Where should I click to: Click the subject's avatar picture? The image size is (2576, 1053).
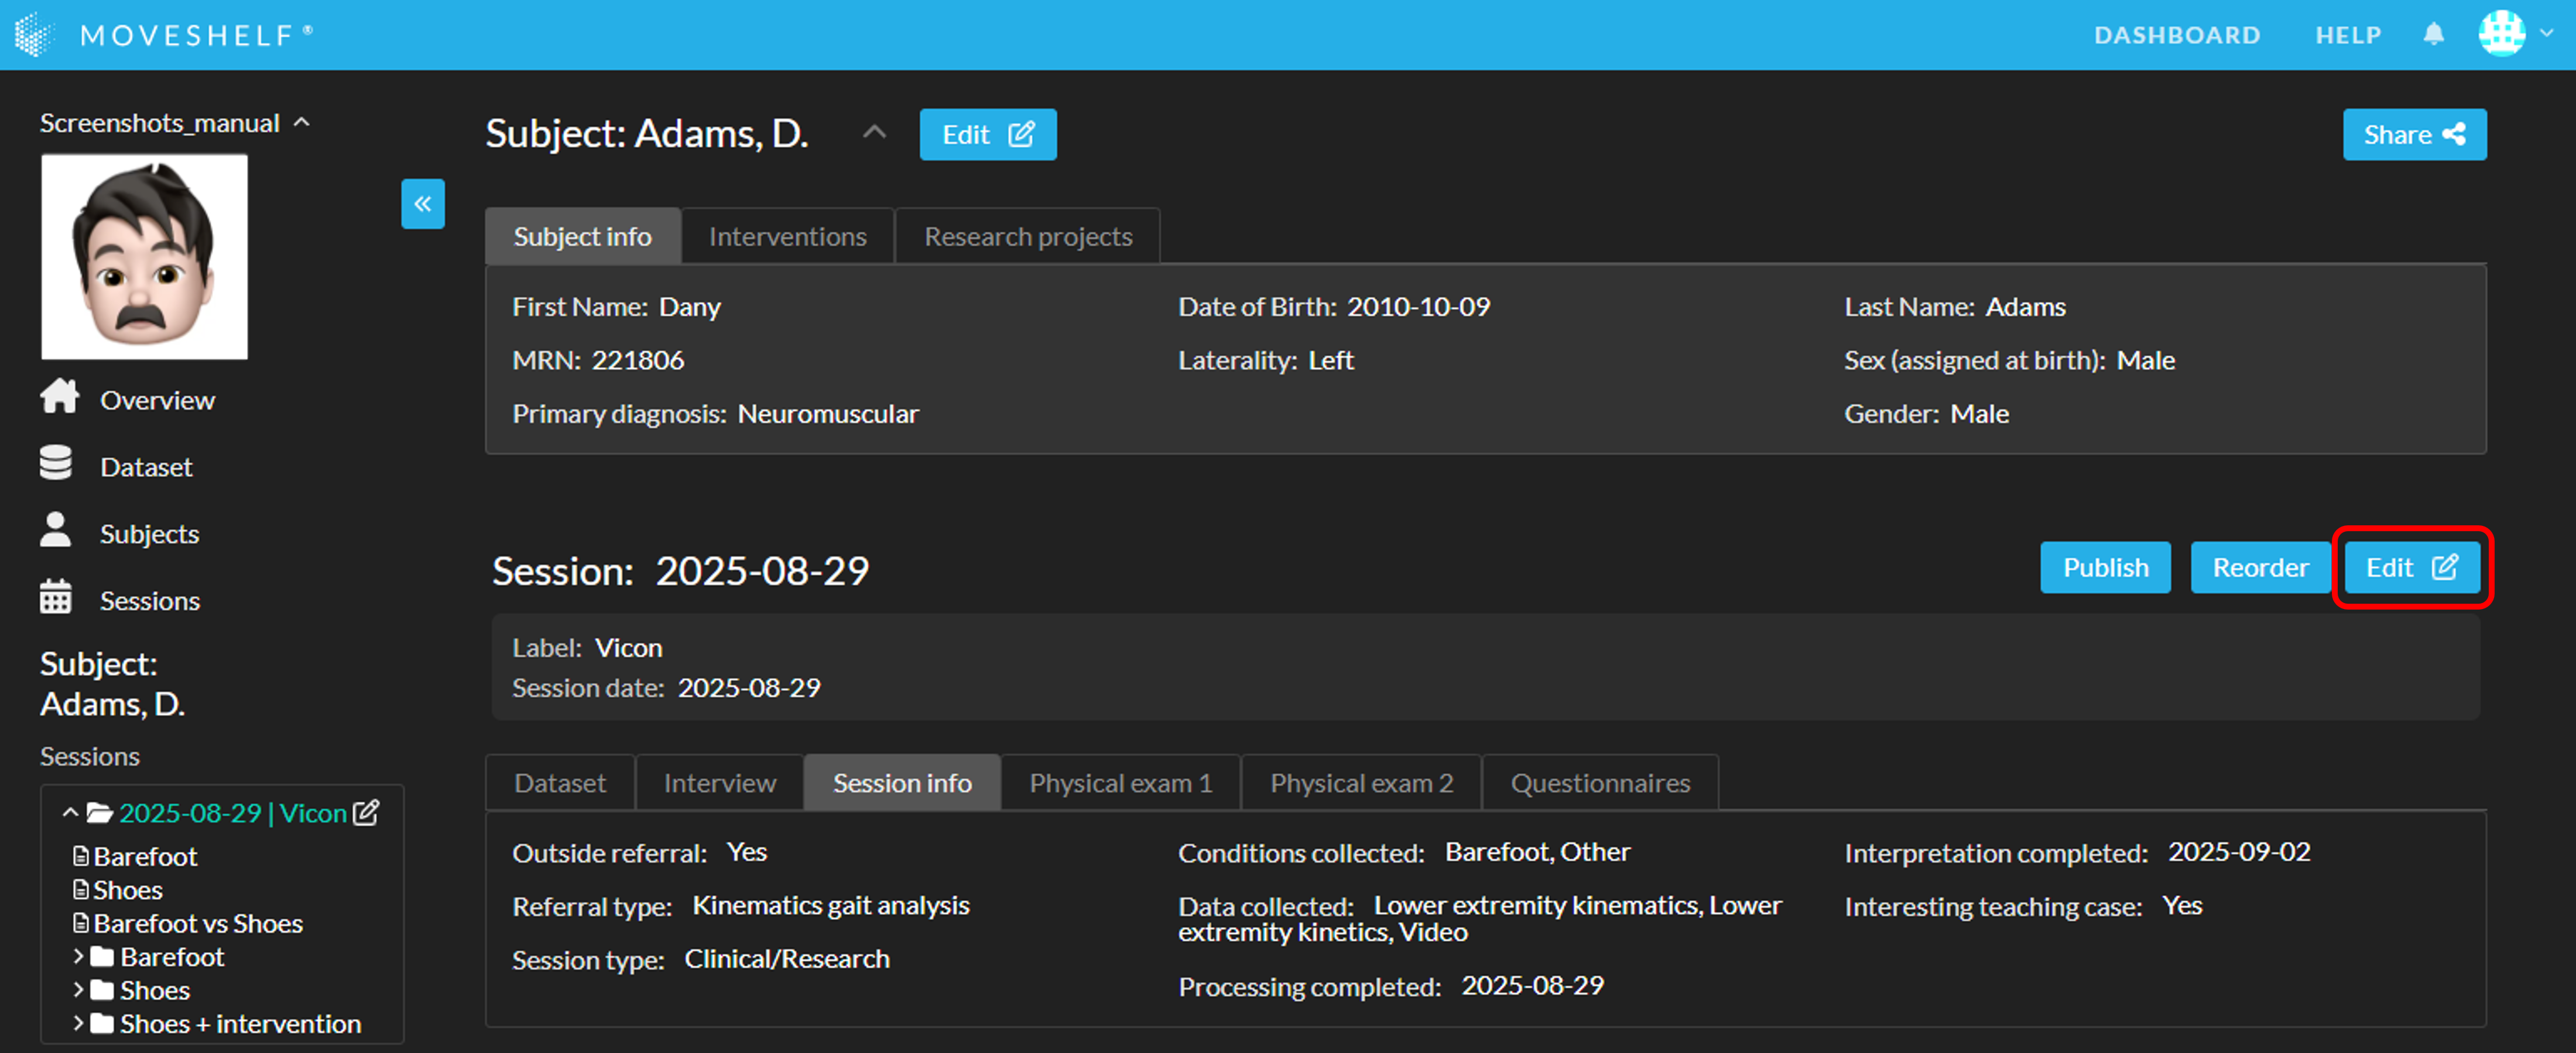(x=144, y=256)
